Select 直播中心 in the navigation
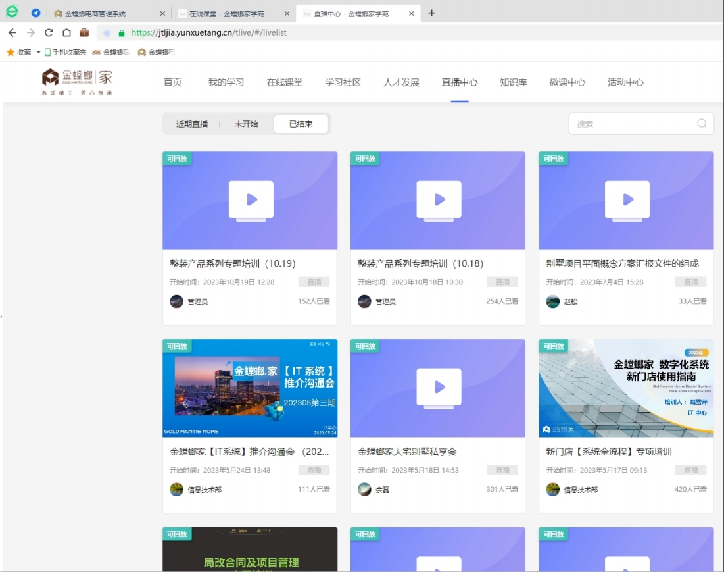The height and width of the screenshot is (572, 724). pyautogui.click(x=460, y=82)
